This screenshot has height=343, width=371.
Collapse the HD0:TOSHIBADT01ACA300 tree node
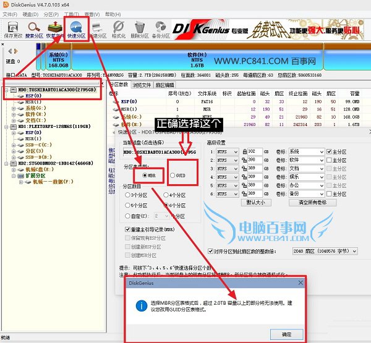click(x=6, y=90)
